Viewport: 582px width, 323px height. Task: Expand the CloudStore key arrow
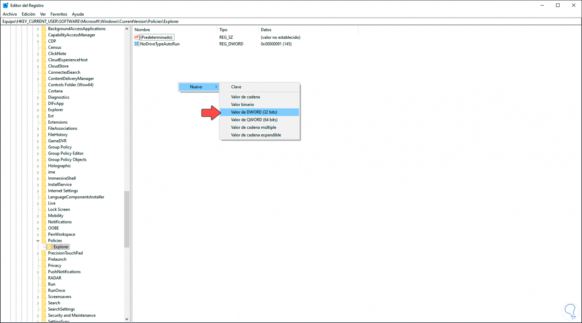tap(38, 66)
